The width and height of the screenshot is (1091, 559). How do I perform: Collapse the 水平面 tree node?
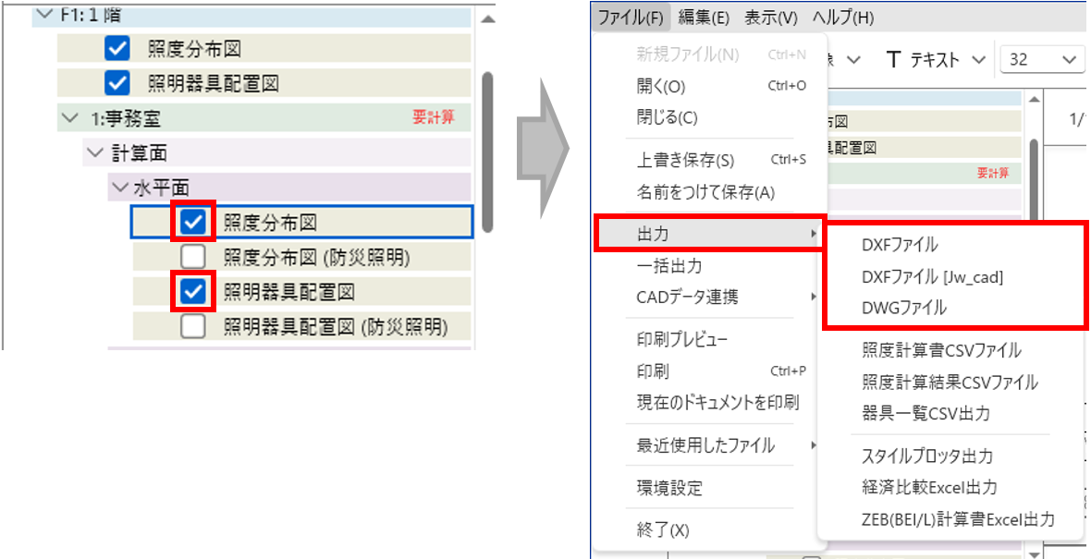(x=118, y=188)
